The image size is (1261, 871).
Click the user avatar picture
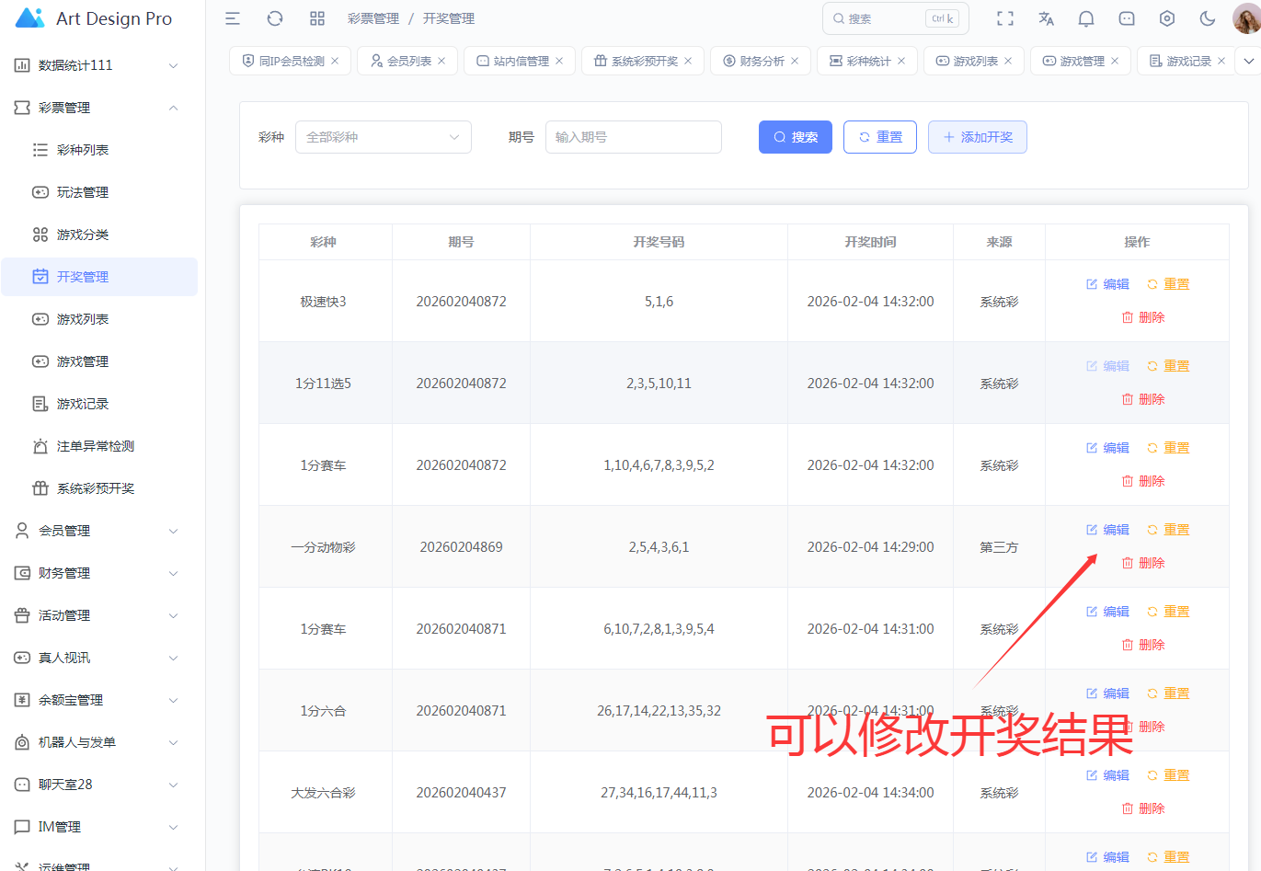click(x=1245, y=18)
